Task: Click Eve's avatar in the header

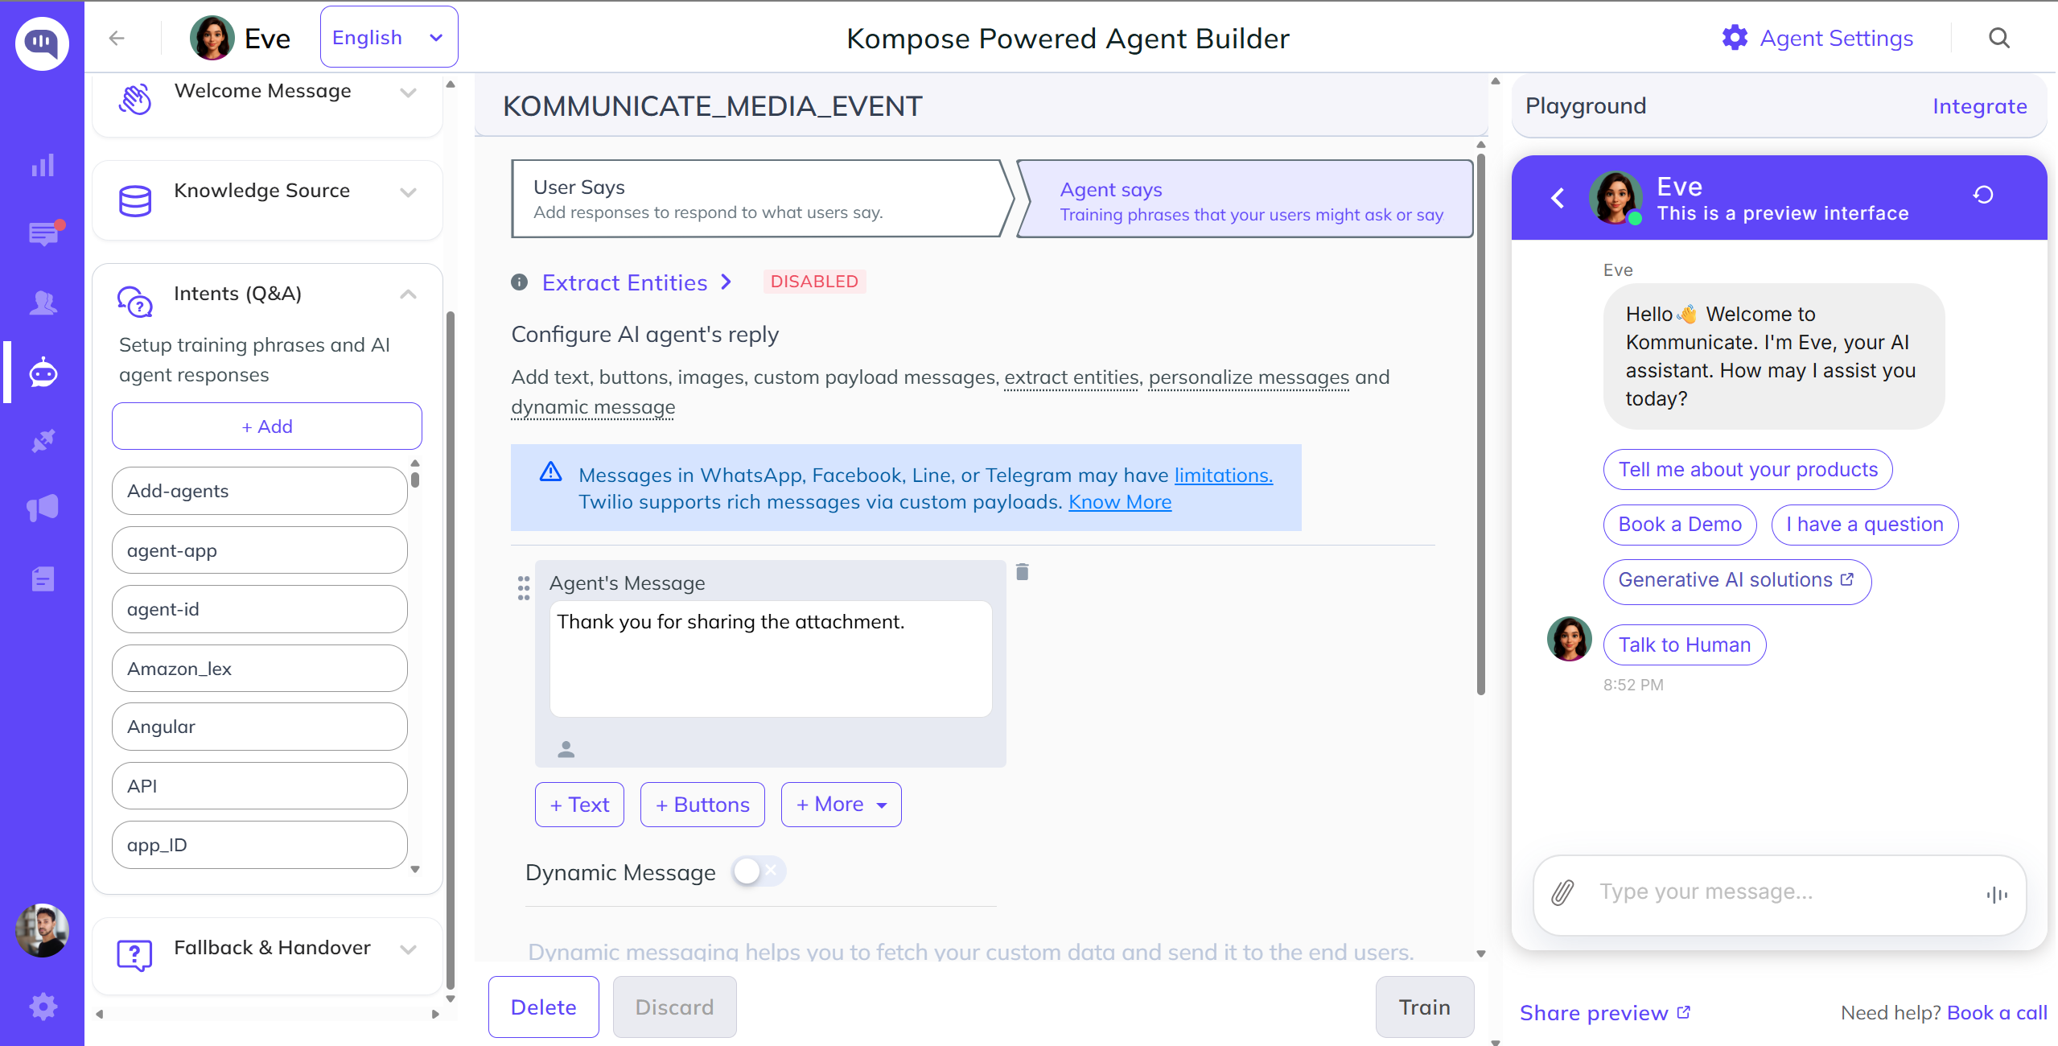Action: (212, 38)
